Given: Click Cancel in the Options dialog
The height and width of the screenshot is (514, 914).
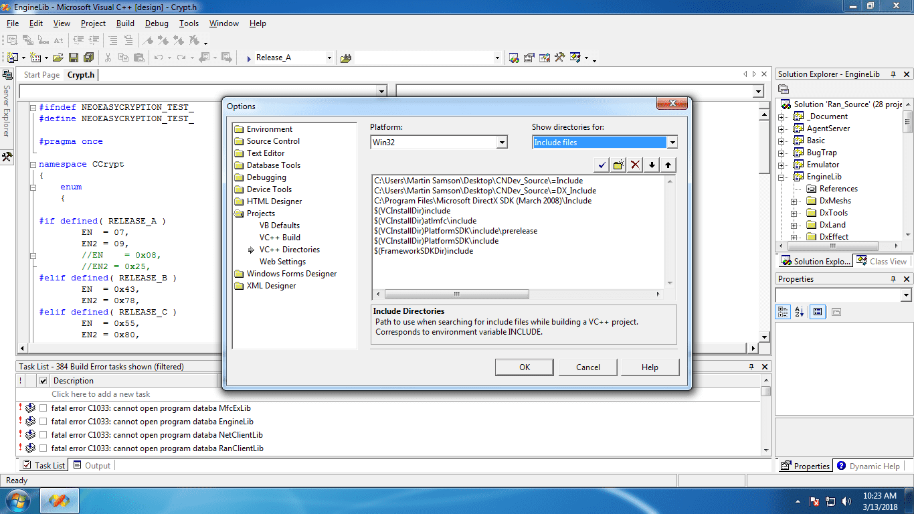Looking at the screenshot, I should (x=588, y=367).
